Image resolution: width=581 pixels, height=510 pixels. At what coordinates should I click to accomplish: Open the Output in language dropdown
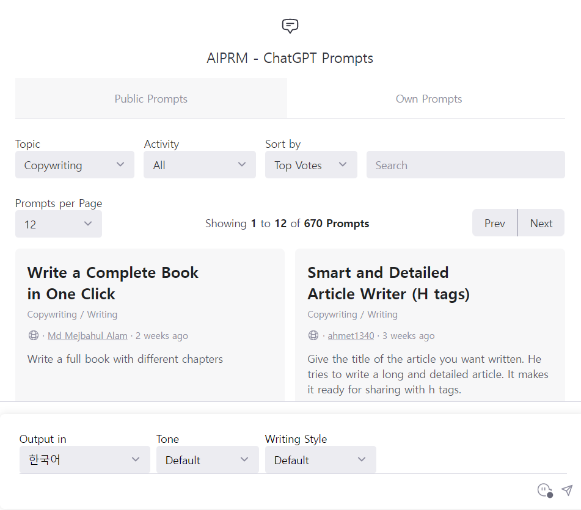point(84,460)
